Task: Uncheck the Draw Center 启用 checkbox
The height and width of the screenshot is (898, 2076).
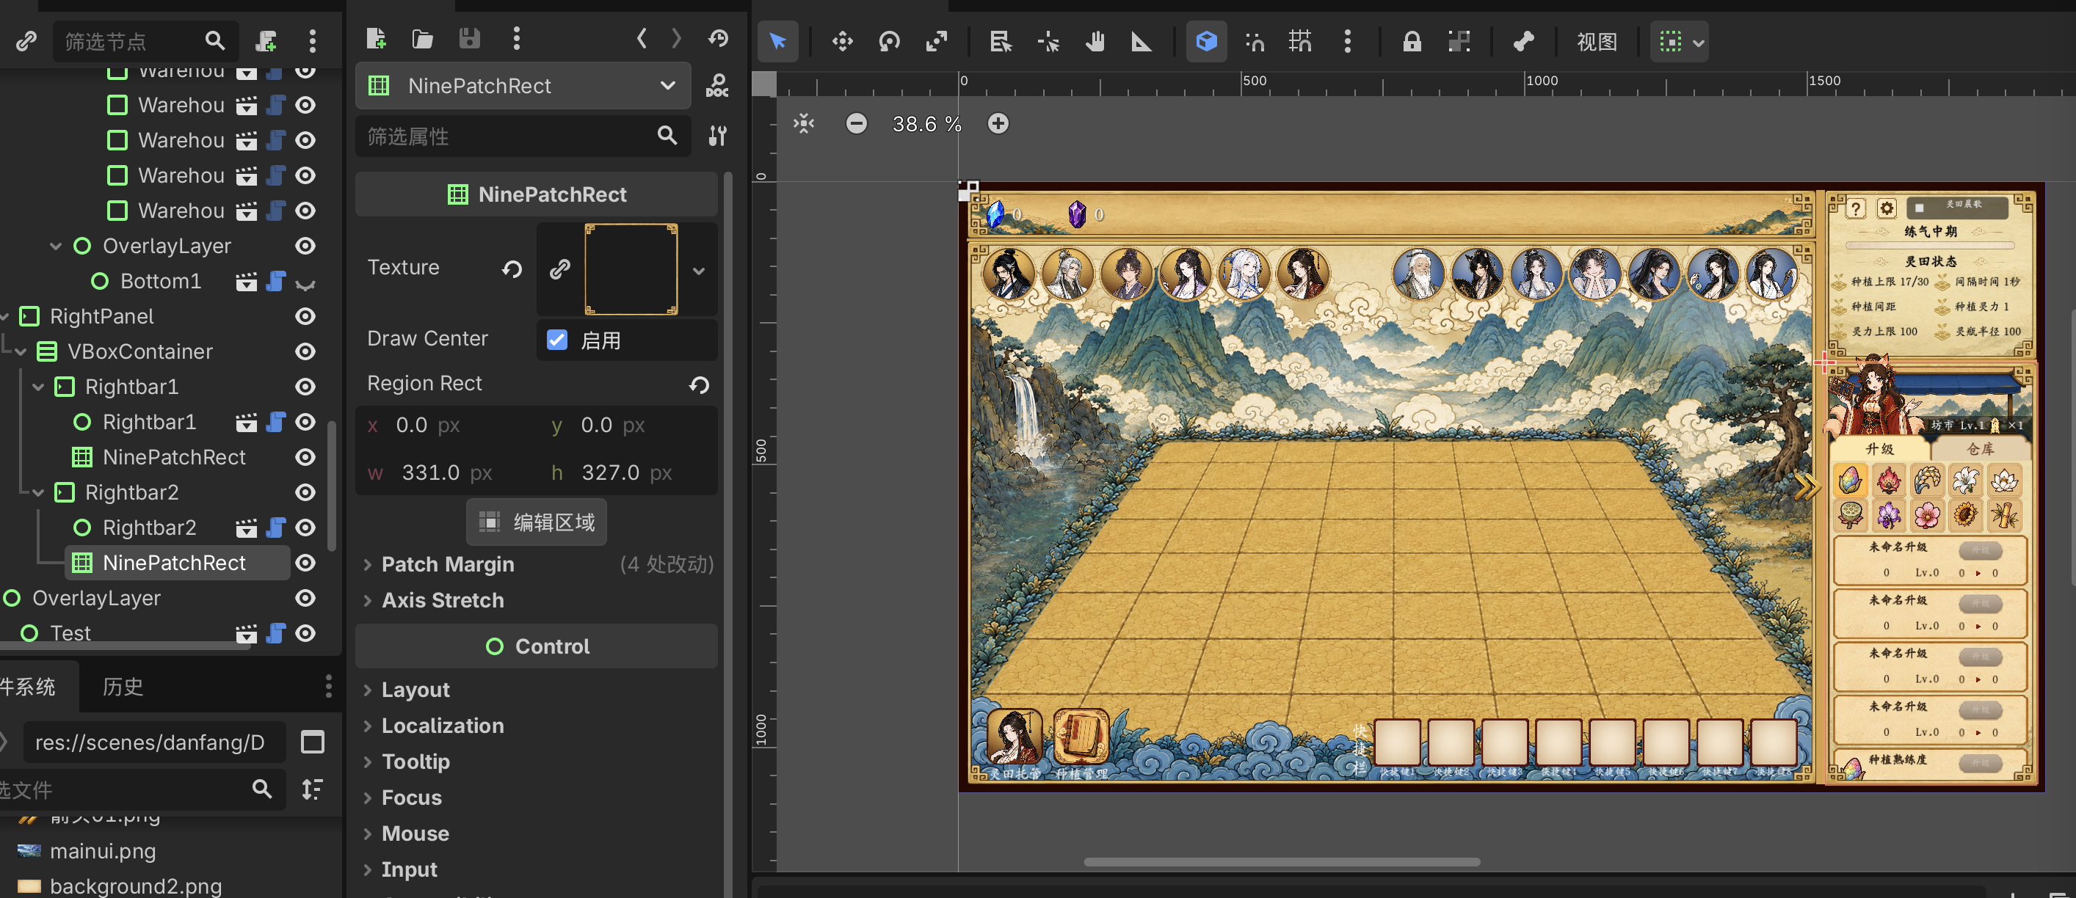Action: [x=557, y=340]
